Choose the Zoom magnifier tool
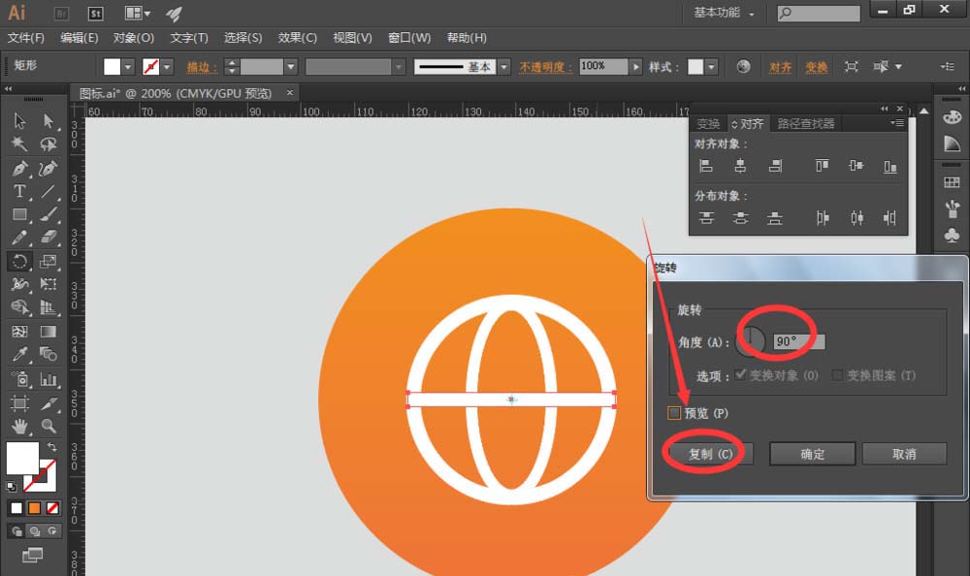Image resolution: width=970 pixels, height=576 pixels. pyautogui.click(x=48, y=426)
